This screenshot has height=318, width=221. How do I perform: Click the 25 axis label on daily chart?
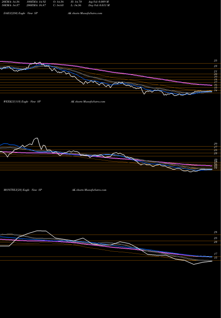click(216, 61)
